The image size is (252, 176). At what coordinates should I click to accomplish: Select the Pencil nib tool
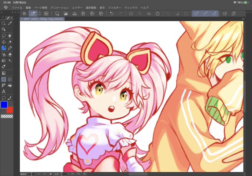coord(10,48)
